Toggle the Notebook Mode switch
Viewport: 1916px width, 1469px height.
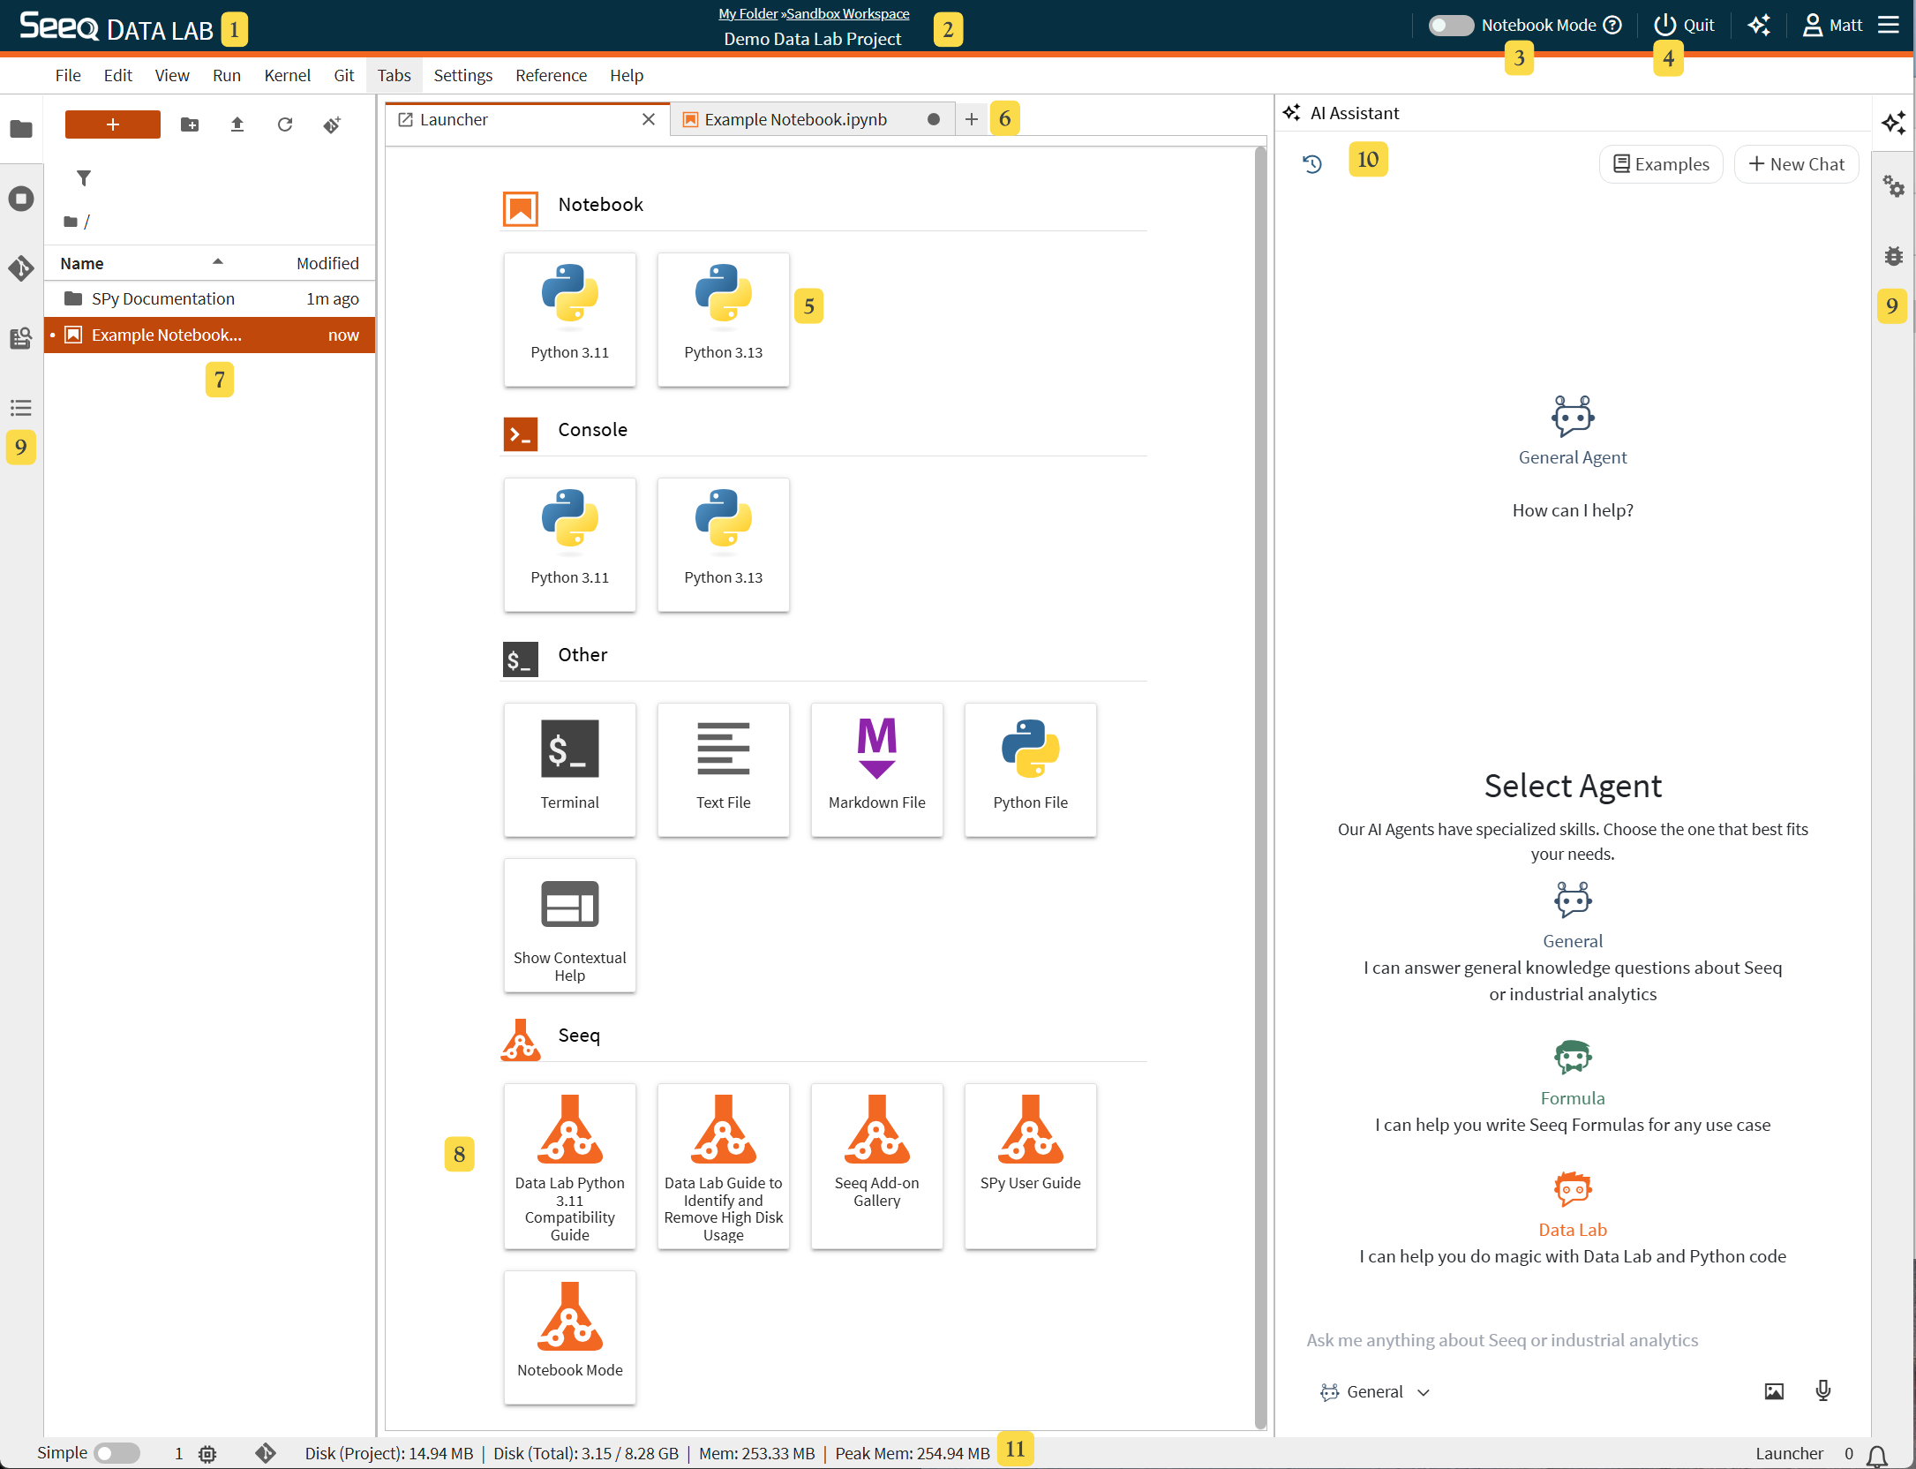point(1450,26)
